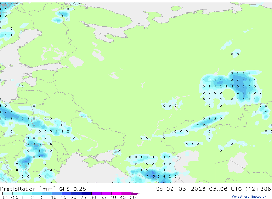Viewport: 272px width, 199px height.
Task: Click the "0.1" legend scale label
Action: [x=5, y=197]
